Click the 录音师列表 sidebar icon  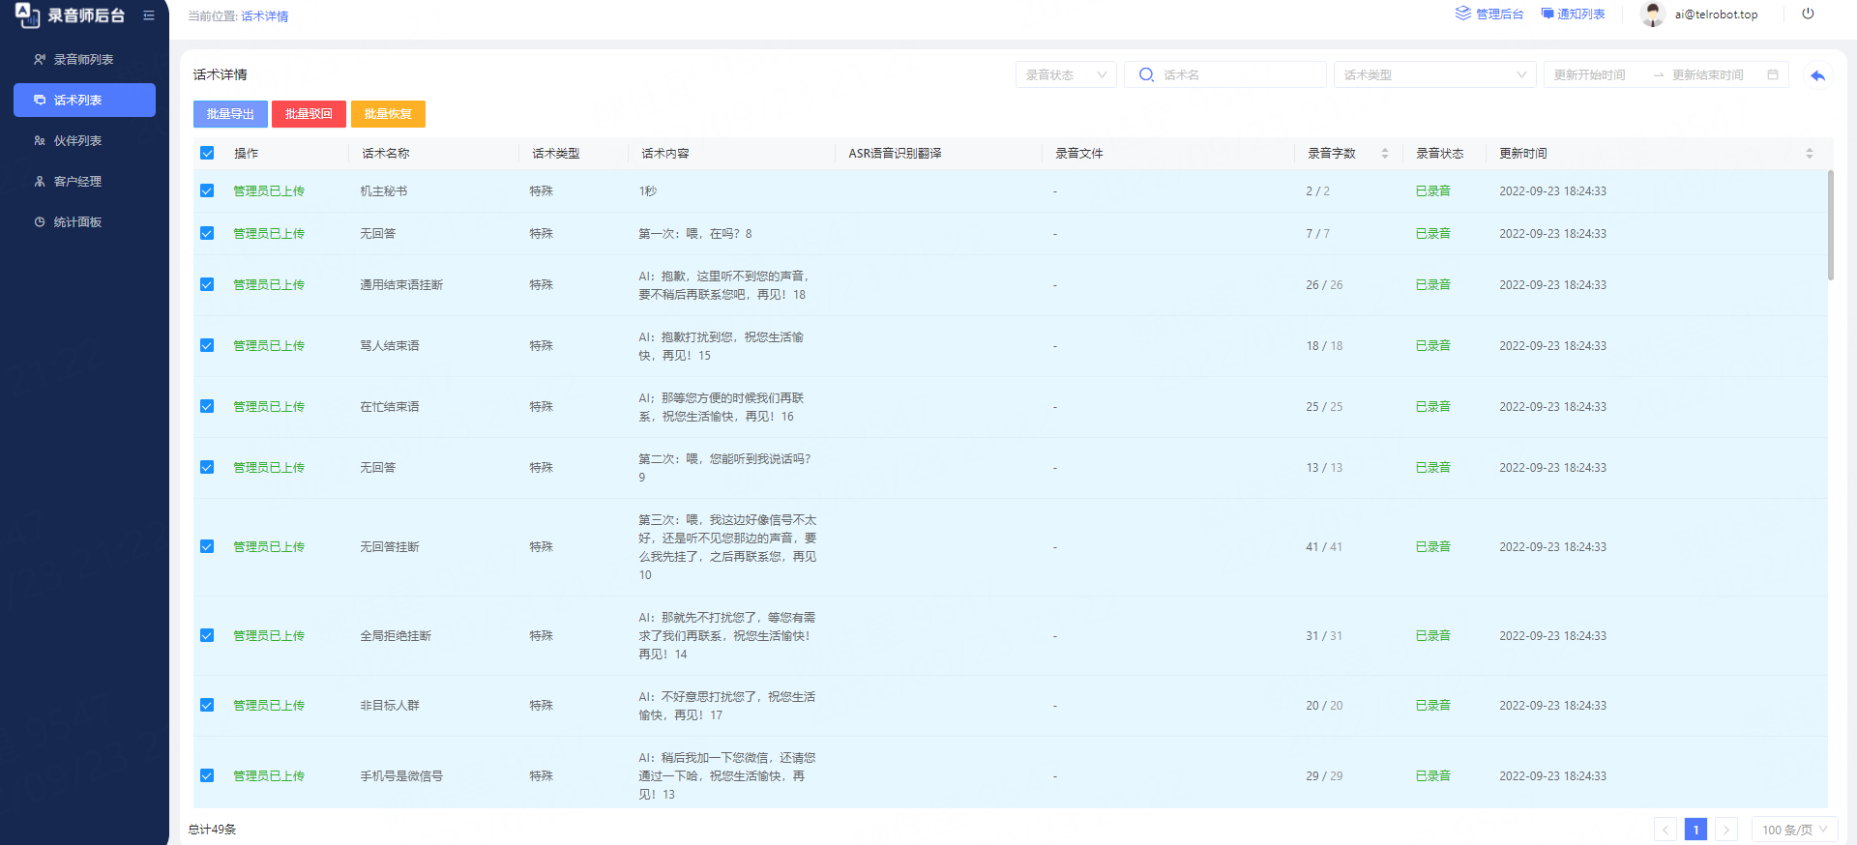pos(40,60)
